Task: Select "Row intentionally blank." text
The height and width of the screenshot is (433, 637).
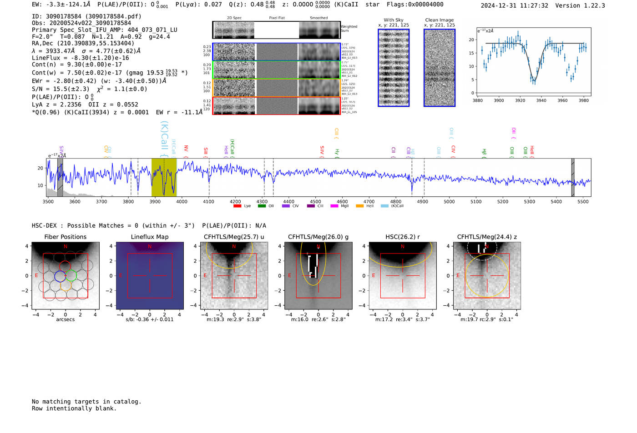Action: pos(74,408)
